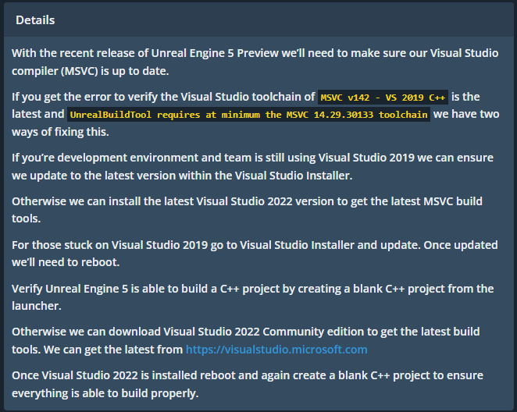The image size is (517, 412).
Task: Open the visualstudio.microsoft.com link
Action: click(276, 350)
